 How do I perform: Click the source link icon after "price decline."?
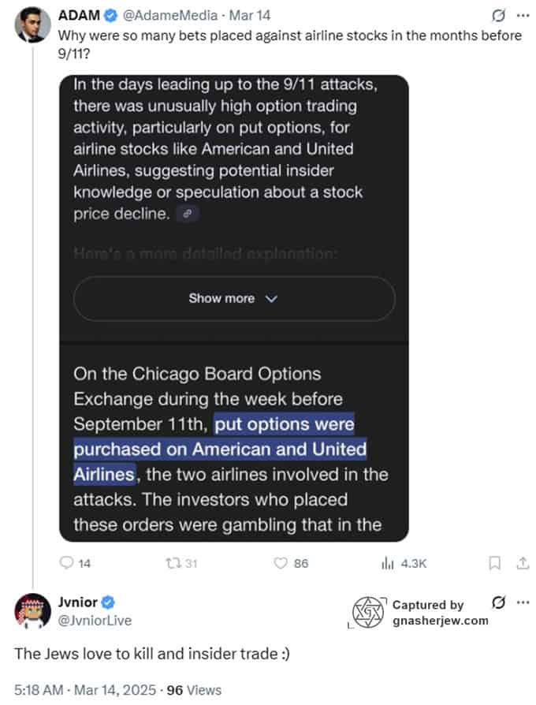click(187, 214)
